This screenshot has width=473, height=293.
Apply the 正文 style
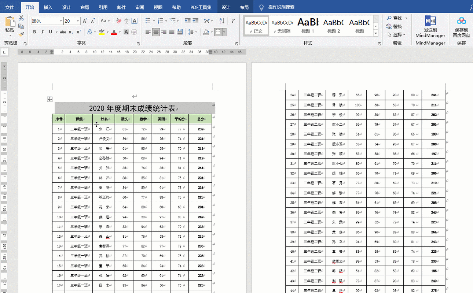point(256,26)
